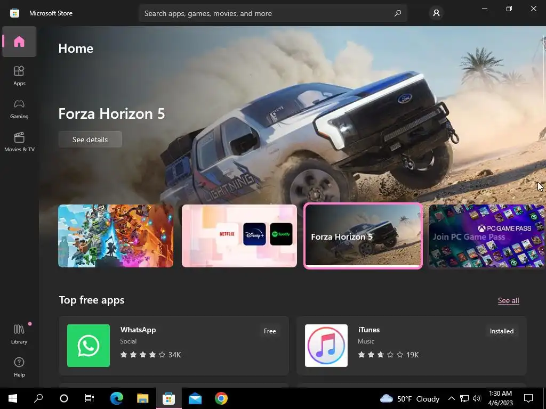
Task: Open the Help page
Action: 19,367
